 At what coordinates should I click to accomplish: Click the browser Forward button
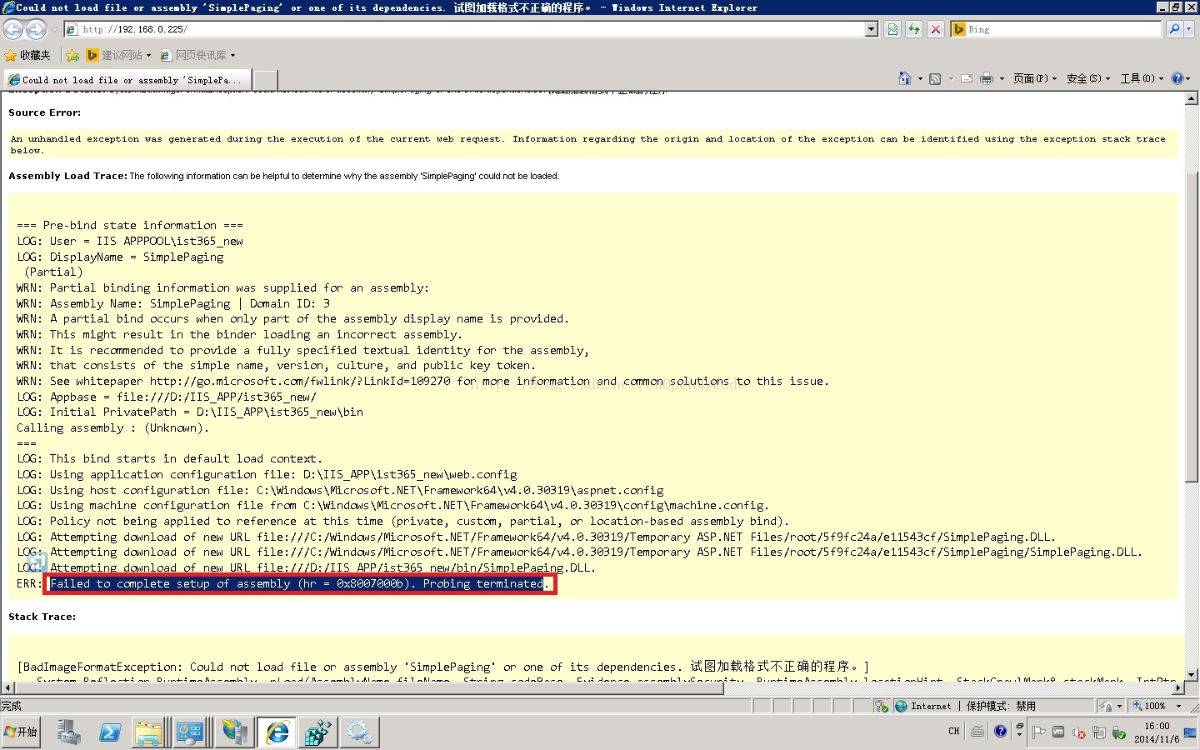coord(36,29)
